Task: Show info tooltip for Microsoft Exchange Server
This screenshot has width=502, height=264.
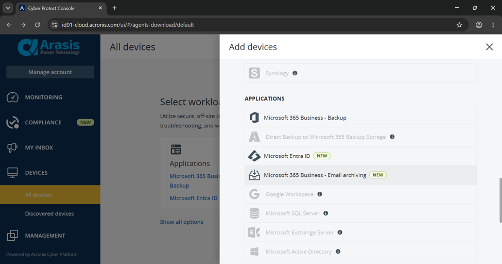Action: (340, 232)
